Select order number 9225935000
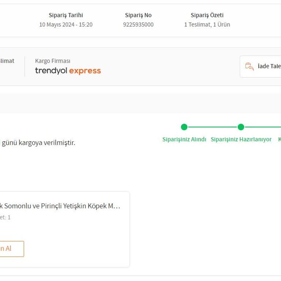 click(x=138, y=25)
